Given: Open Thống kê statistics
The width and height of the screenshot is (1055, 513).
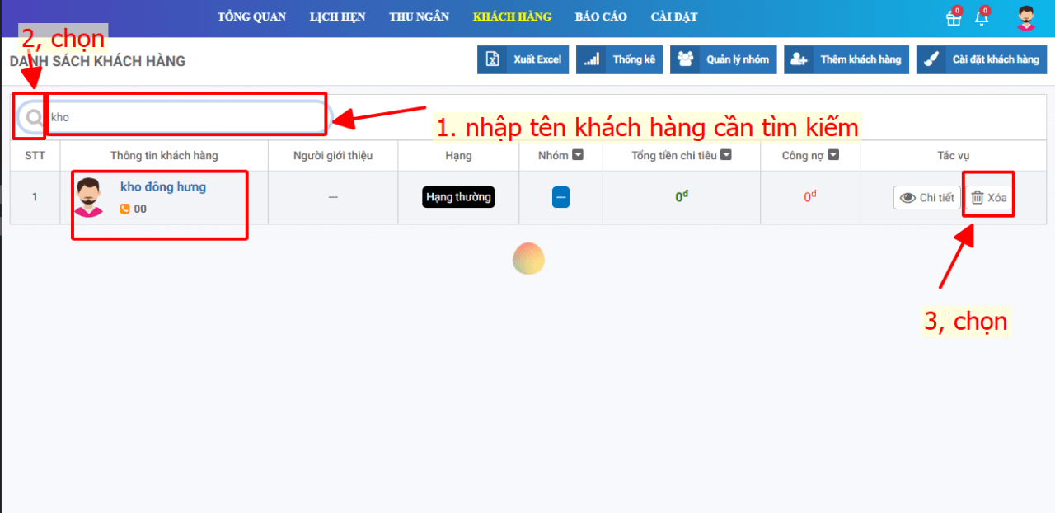Looking at the screenshot, I should point(619,59).
